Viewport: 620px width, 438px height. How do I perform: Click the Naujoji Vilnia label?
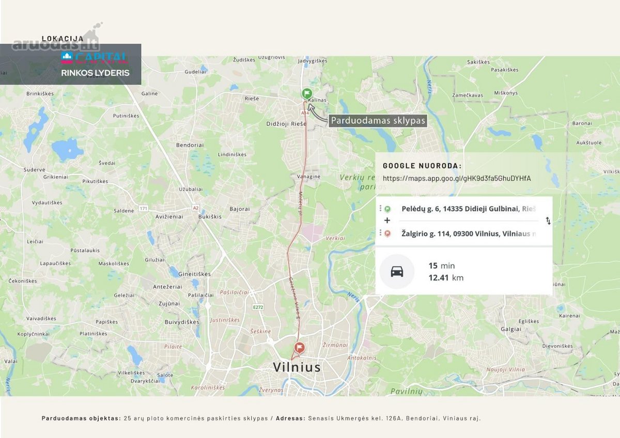click(505, 369)
